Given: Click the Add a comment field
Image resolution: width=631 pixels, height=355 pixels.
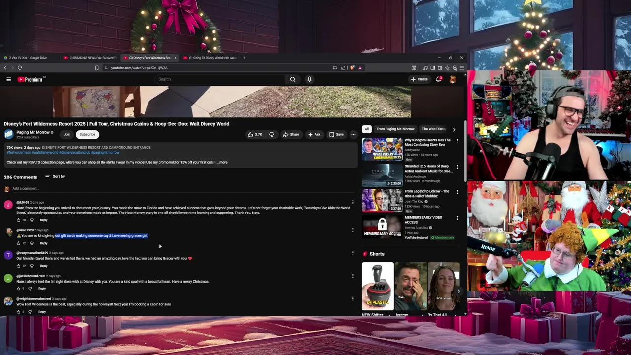Looking at the screenshot, I should [182, 188].
